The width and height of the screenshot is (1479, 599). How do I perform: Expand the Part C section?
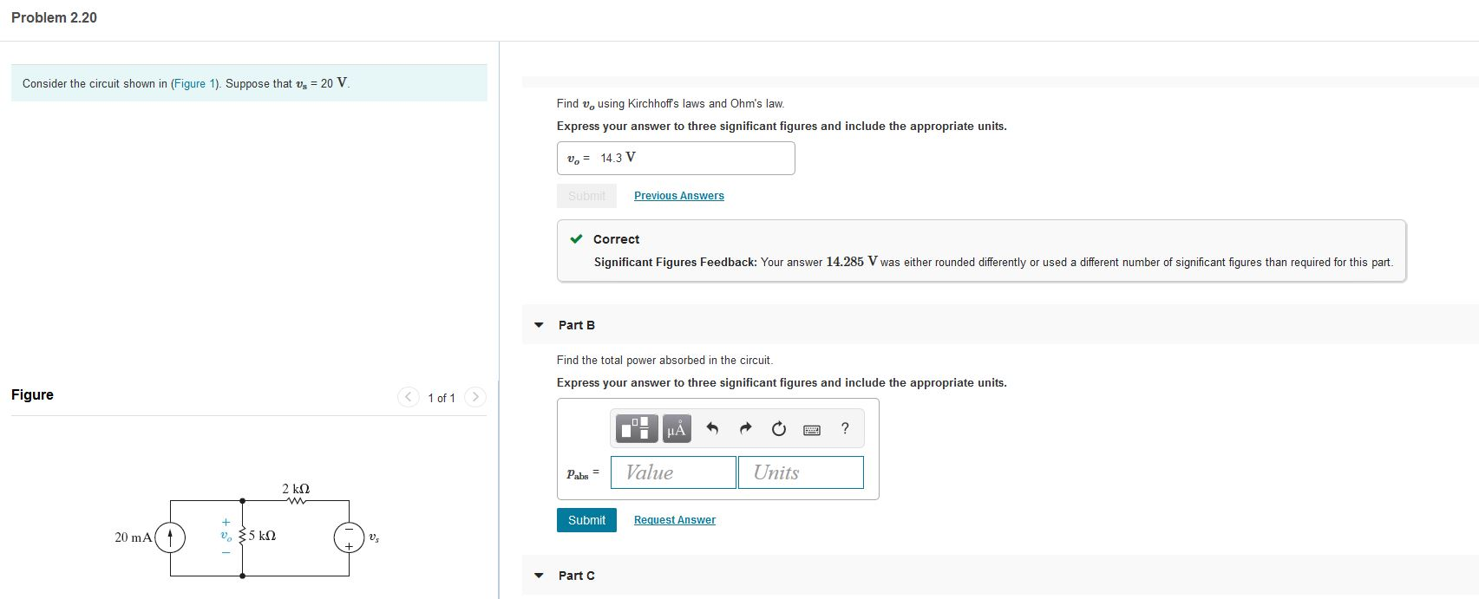pos(539,576)
